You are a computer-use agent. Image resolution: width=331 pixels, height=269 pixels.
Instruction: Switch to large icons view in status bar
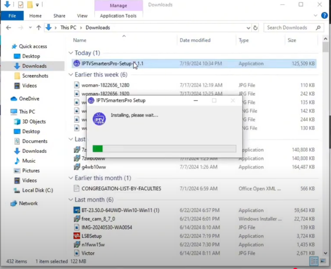pos(323,261)
